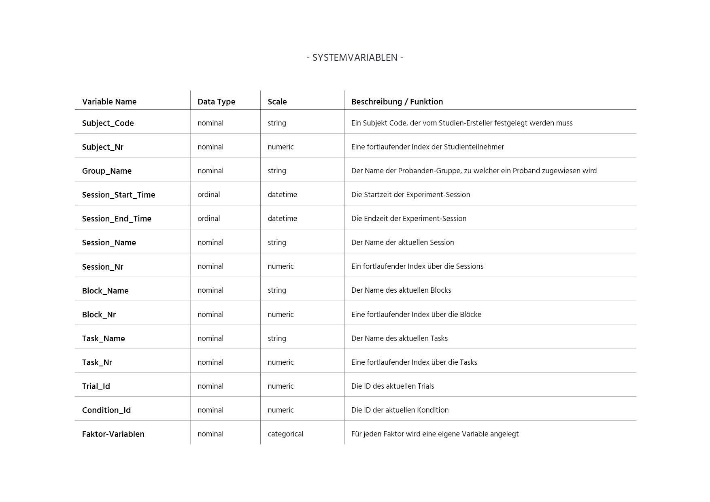The image size is (710, 502).
Task: Select the Session_Start_Time variable name
Action: coord(119,195)
